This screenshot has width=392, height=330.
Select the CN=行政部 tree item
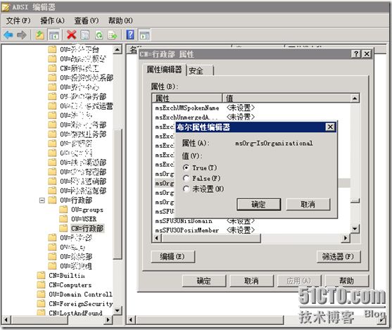point(87,228)
